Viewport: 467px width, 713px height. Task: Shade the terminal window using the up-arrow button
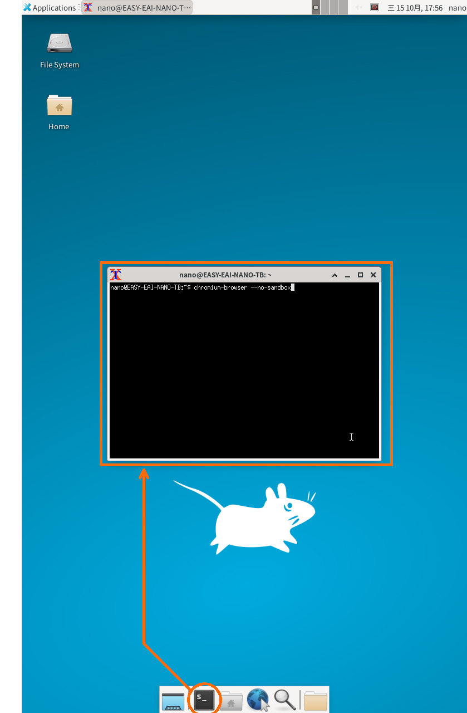[335, 275]
